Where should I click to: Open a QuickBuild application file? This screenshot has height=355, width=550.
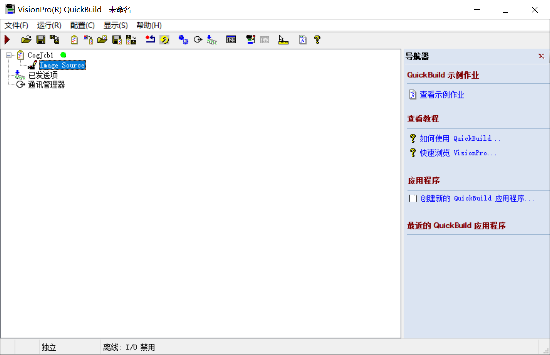point(26,39)
